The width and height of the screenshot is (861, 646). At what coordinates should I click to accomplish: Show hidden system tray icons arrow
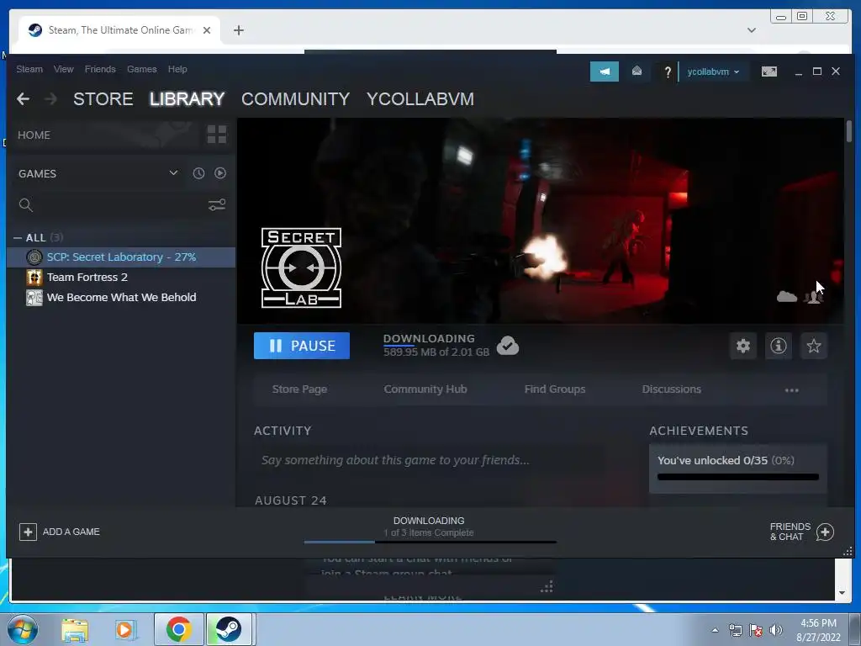715,630
